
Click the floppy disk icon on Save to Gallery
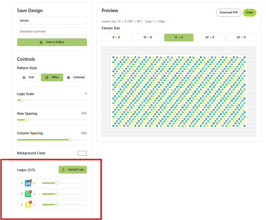click(41, 42)
